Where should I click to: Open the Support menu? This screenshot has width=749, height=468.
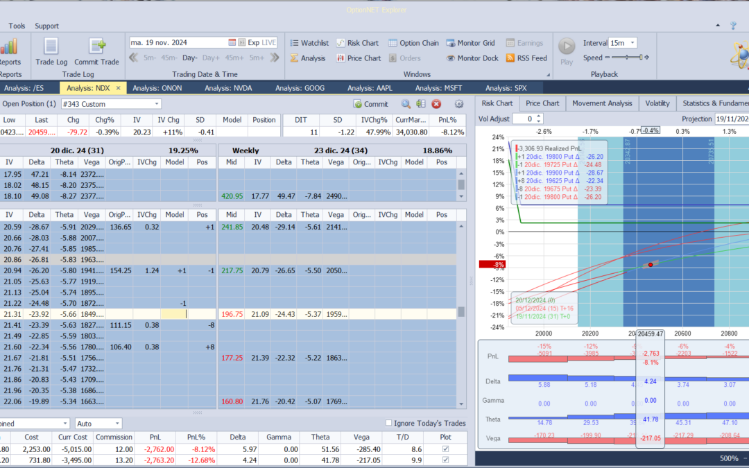coord(47,26)
